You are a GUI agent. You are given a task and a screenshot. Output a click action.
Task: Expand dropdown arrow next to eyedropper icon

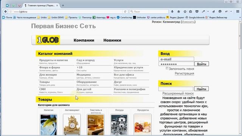click(x=208, y=12)
